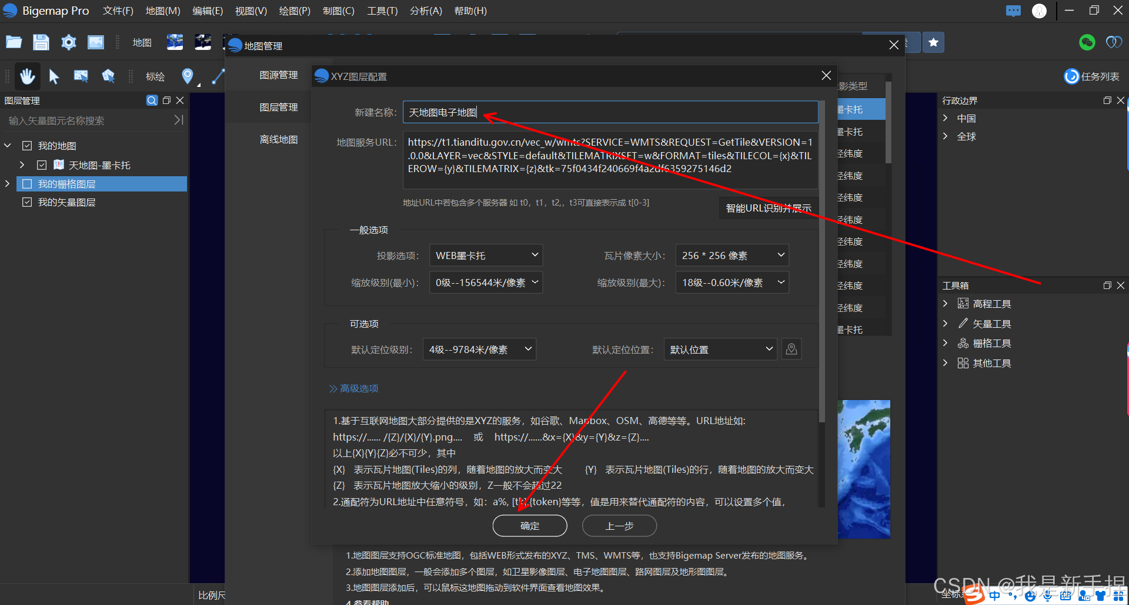Open the 分析(A) menu
Screen dimensions: 1129x605
pos(426,11)
